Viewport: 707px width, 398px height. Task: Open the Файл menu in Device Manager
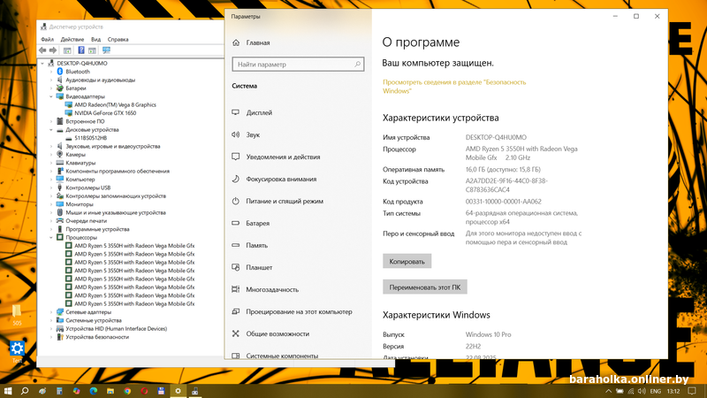pyautogui.click(x=48, y=39)
